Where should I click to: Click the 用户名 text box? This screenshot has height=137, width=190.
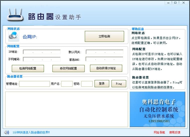click(67, 84)
